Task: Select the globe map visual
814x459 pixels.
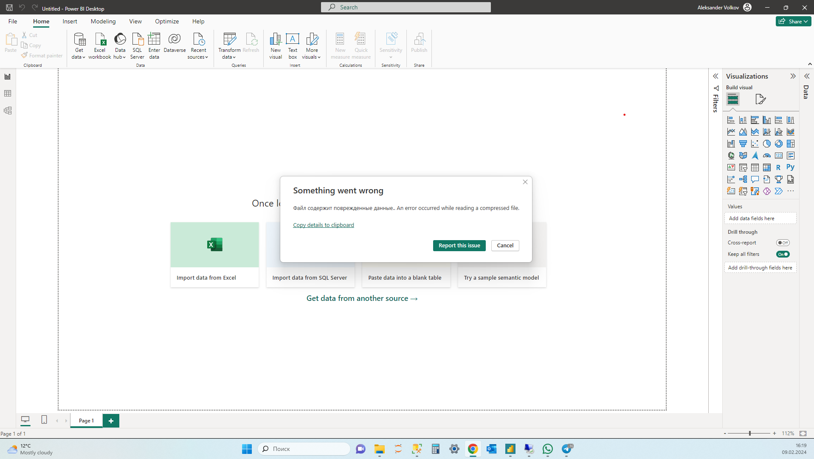Action: click(x=731, y=156)
